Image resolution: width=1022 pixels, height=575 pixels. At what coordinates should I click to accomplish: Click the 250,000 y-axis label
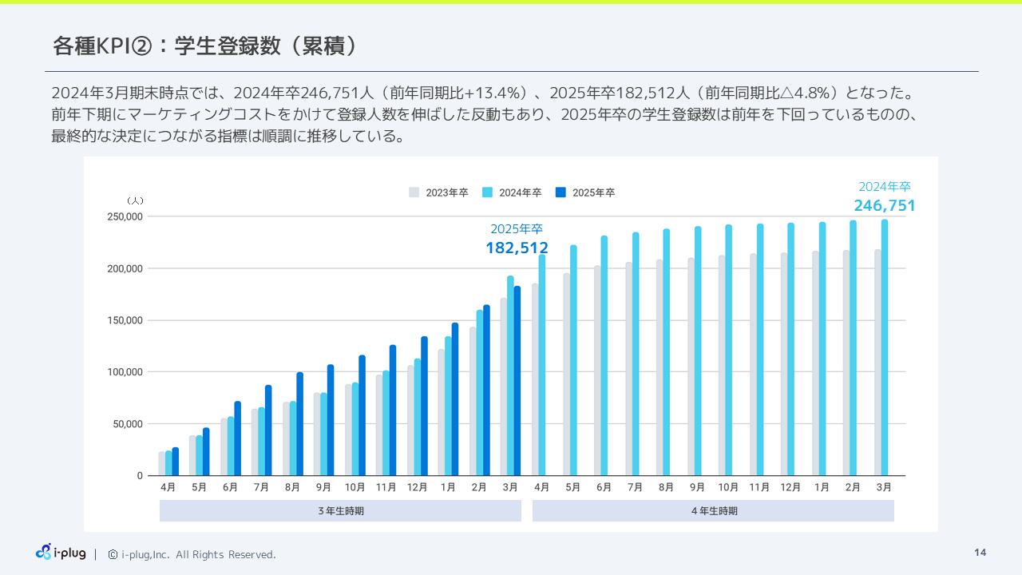pyautogui.click(x=124, y=216)
